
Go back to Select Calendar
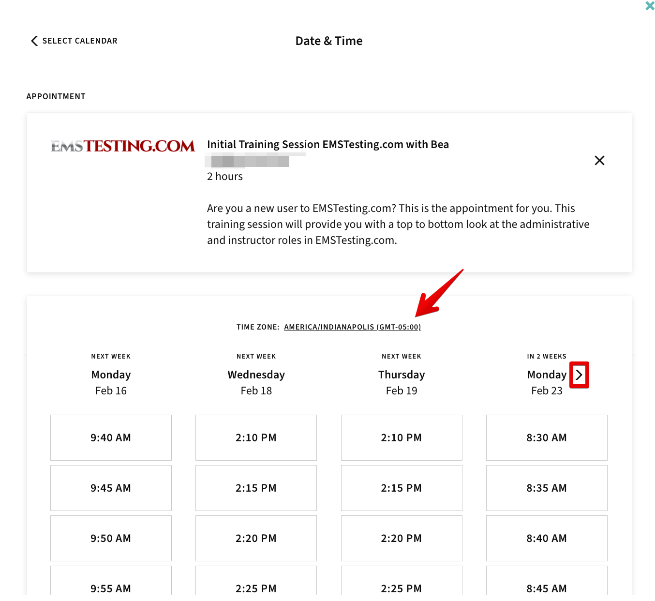tap(74, 41)
